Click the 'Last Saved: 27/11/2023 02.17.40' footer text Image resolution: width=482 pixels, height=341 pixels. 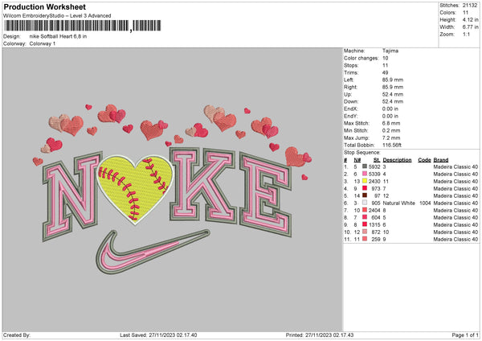pyautogui.click(x=158, y=335)
